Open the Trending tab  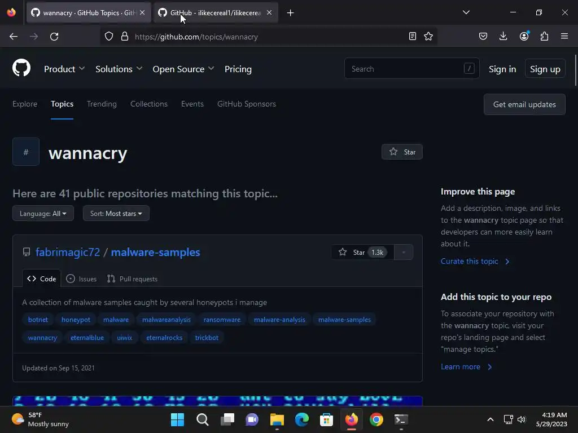coord(102,104)
